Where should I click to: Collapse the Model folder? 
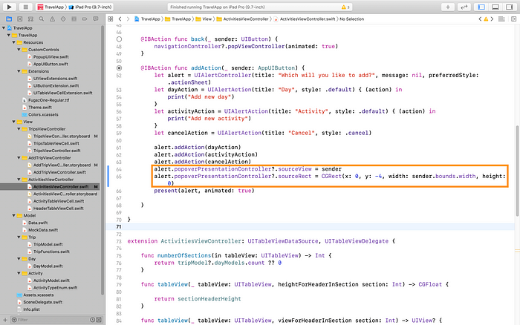13,215
